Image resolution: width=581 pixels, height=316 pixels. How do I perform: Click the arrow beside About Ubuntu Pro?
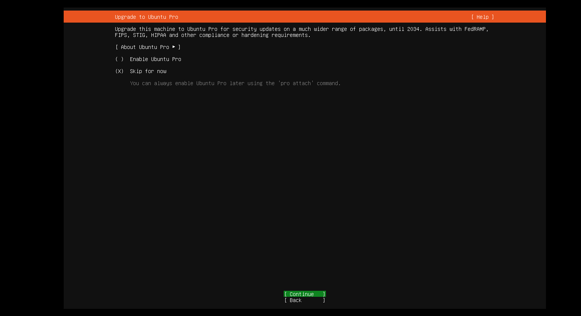[x=174, y=47]
